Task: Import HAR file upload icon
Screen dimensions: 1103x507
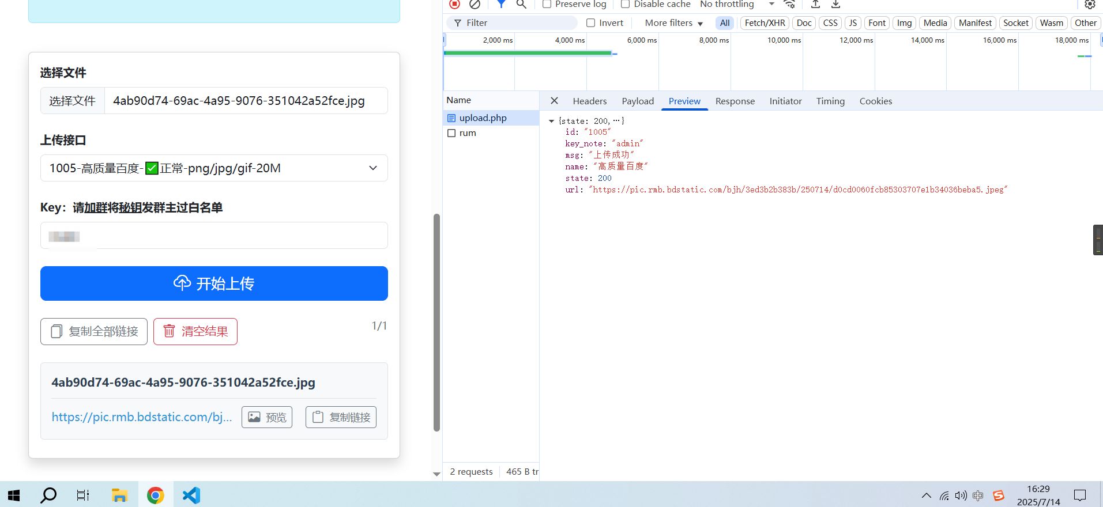Action: pos(815,4)
